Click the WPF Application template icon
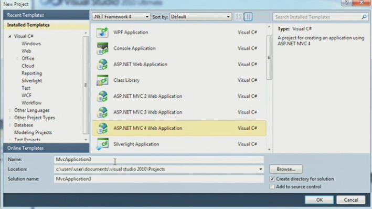The width and height of the screenshot is (372, 209). pos(102,33)
